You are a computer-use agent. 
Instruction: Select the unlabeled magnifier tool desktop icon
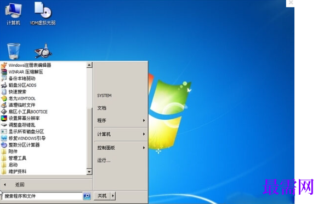[x=43, y=51]
